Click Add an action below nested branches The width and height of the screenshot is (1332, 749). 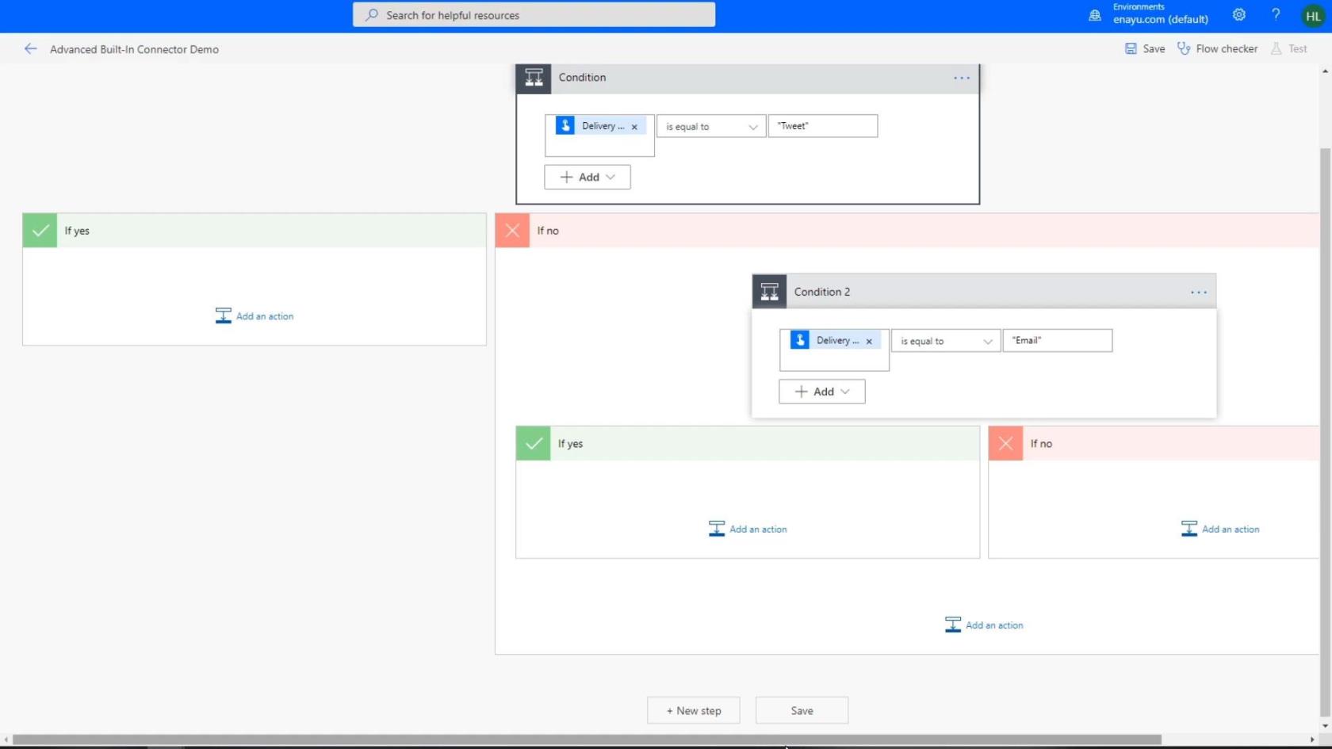[x=984, y=625]
